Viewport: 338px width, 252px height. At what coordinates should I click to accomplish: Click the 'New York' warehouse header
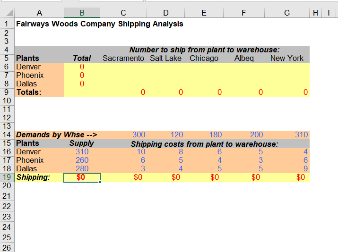tap(287, 58)
